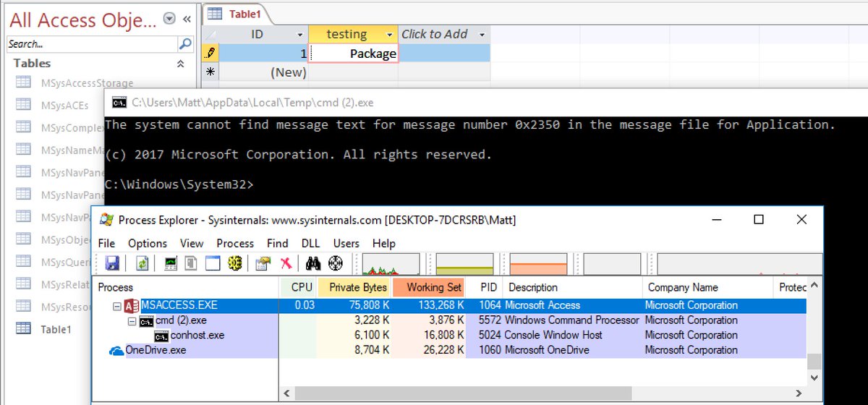Click the asterisk new record row selector
868x405 pixels.
(x=210, y=72)
